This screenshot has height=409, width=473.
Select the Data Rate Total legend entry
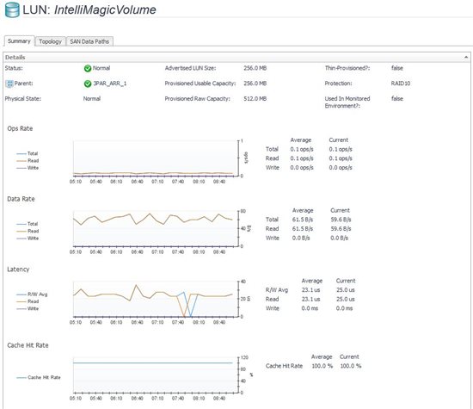28,224
